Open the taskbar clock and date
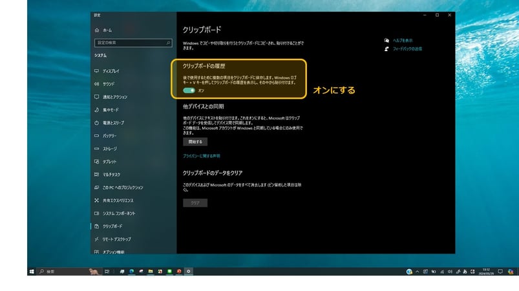 486,272
